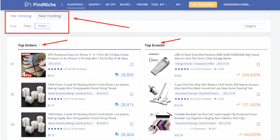The height and width of the screenshot is (140, 280).
Task: Click the order tag icon beside 28,404
Action: (x=117, y=134)
